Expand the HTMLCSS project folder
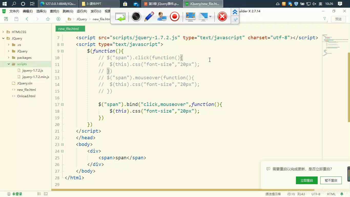 click(3, 32)
